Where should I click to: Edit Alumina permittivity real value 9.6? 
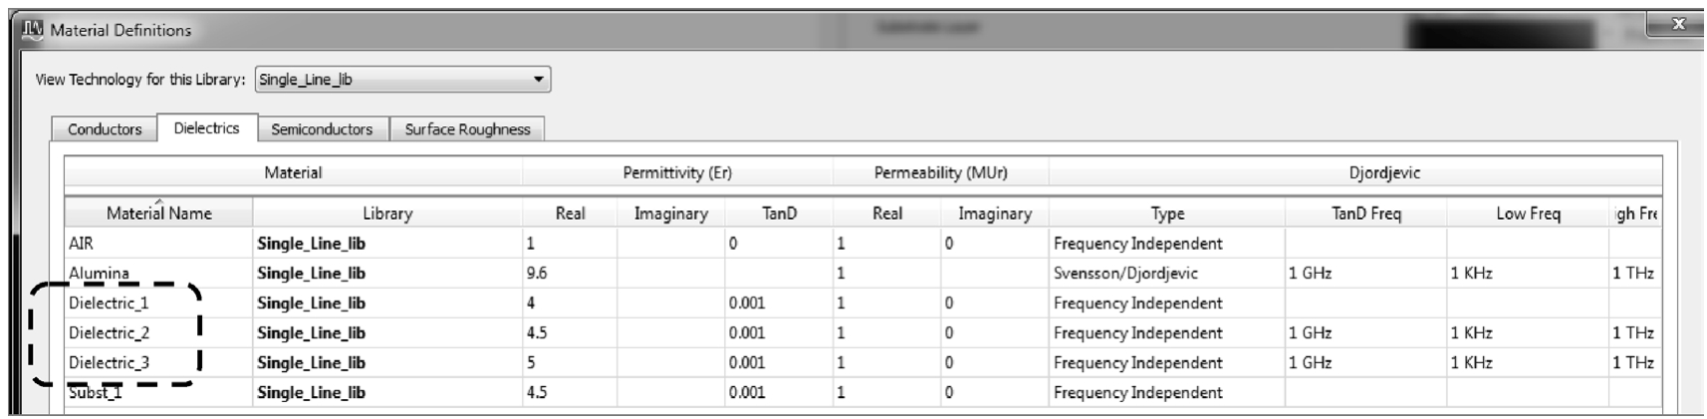(x=570, y=273)
